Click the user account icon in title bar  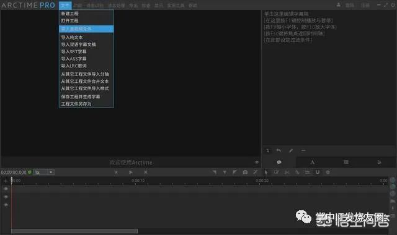[x=339, y=5]
